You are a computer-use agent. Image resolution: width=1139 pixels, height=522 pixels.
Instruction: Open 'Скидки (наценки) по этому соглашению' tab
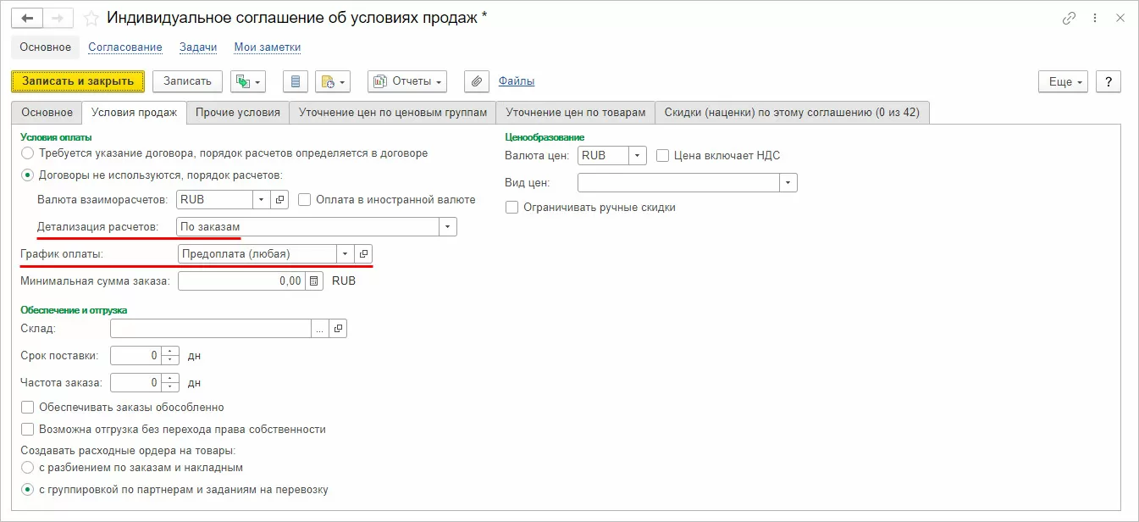click(x=792, y=113)
